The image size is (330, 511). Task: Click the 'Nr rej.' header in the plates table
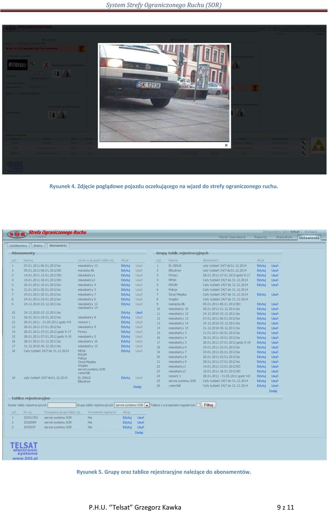27,412
